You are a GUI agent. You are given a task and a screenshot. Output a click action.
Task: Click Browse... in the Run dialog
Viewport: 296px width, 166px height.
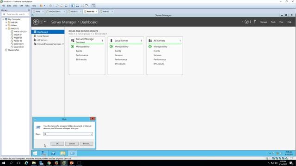pos(86,143)
